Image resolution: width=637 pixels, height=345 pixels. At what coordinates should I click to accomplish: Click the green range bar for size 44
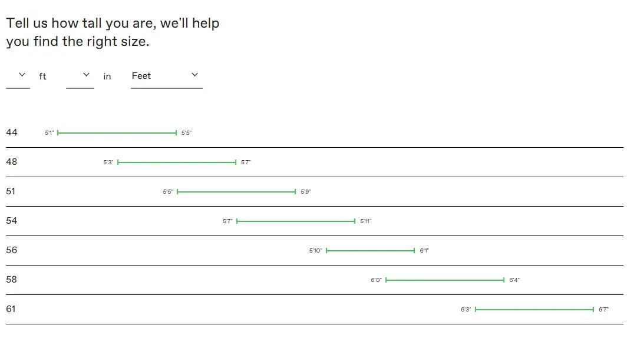[x=117, y=132]
